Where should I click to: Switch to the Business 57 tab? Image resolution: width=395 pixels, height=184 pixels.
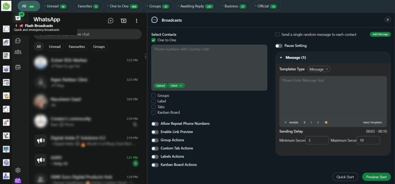click(x=235, y=6)
